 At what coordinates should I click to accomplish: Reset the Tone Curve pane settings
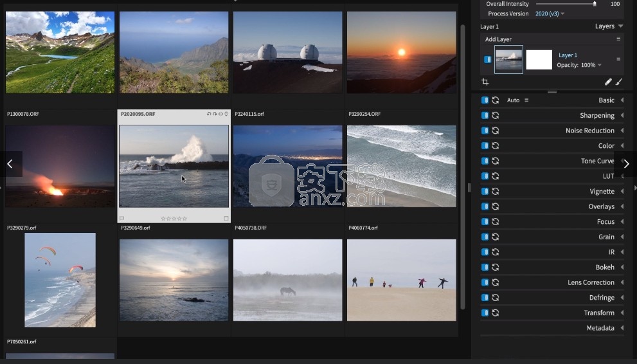(x=495, y=161)
